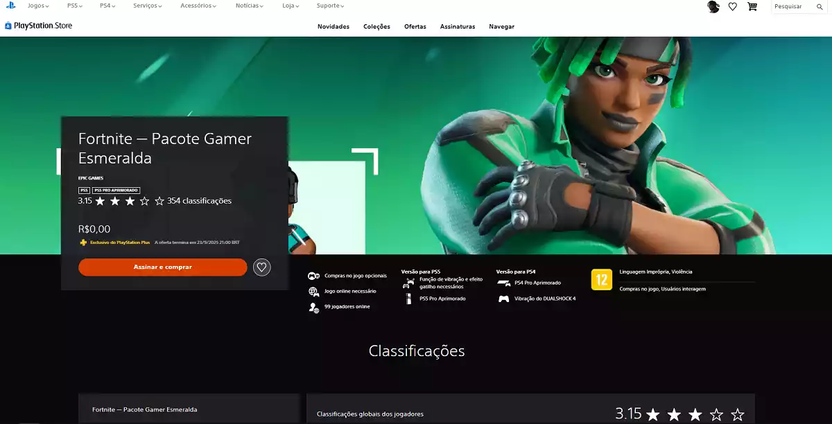The height and width of the screenshot is (424, 832).
Task: Click the Assinar e comprar button
Action: point(163,267)
